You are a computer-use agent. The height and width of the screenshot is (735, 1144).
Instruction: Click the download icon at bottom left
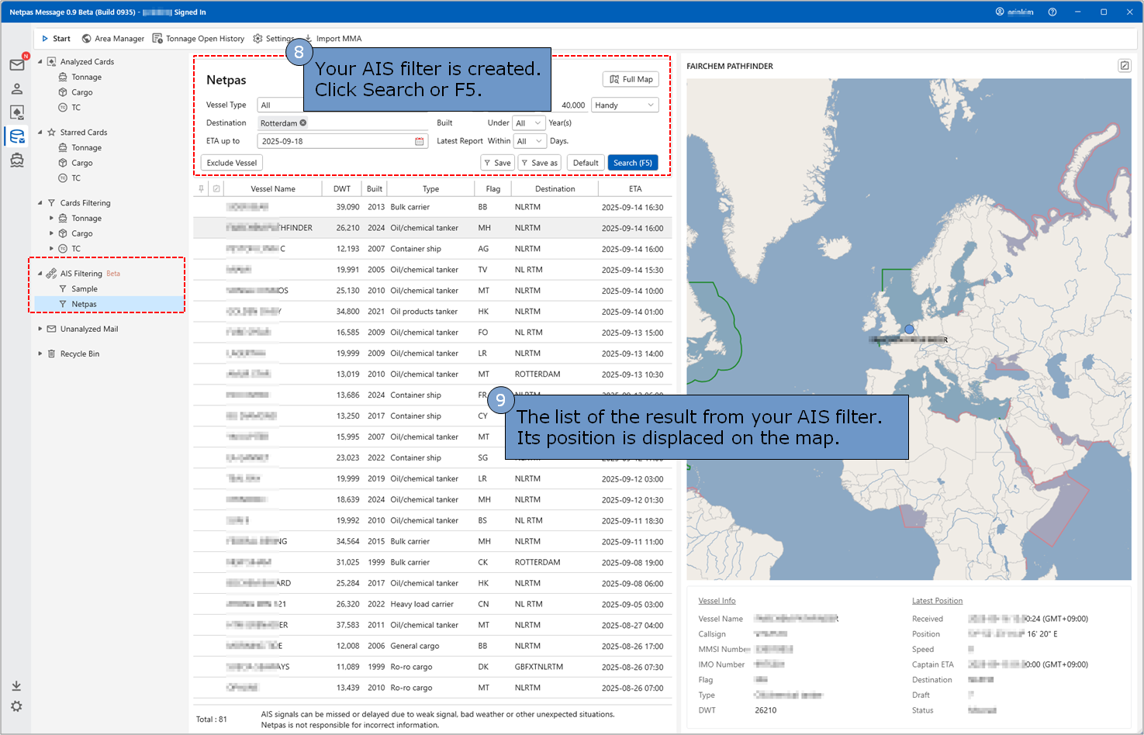tap(16, 685)
